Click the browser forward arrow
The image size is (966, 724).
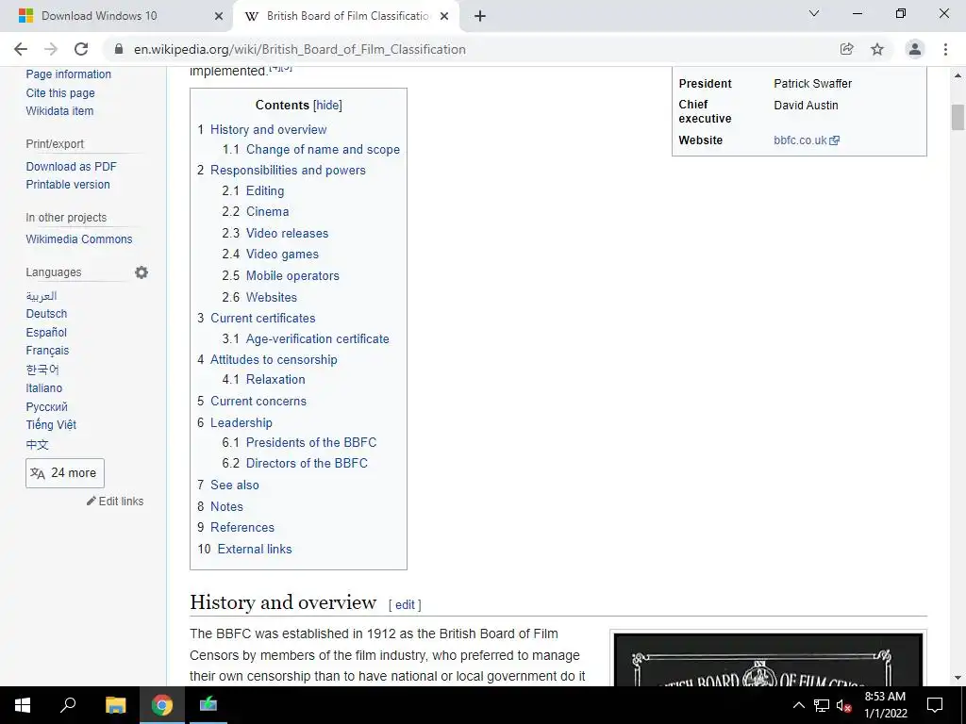pyautogui.click(x=51, y=49)
